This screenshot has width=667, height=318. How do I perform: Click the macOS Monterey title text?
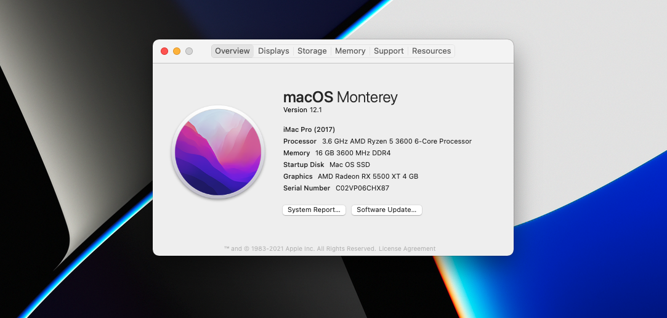340,97
